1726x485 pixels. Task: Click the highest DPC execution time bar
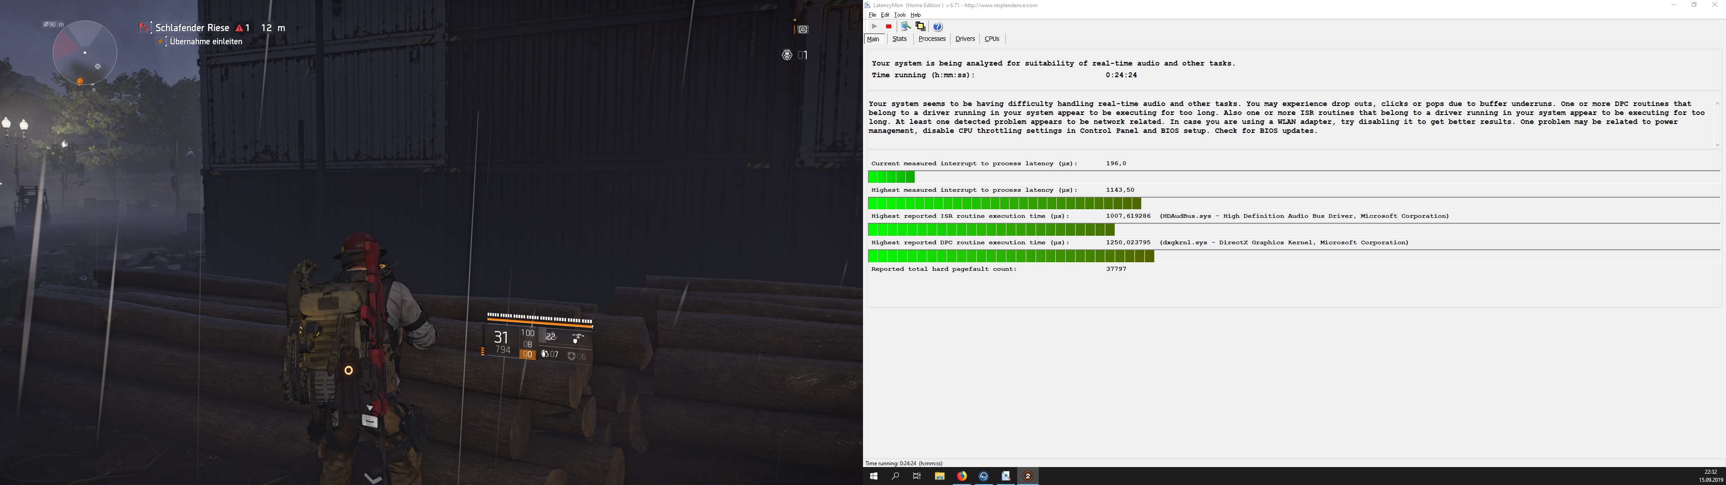1010,256
